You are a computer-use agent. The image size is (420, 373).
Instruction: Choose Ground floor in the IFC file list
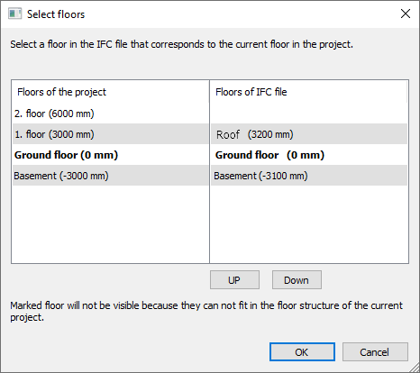(309, 155)
